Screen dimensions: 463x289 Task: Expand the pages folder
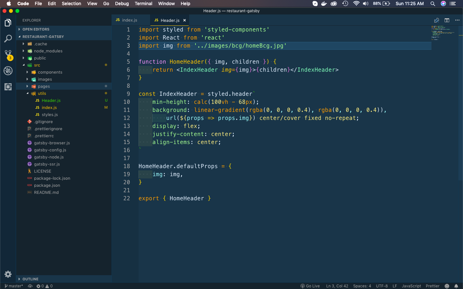pyautogui.click(x=64, y=86)
